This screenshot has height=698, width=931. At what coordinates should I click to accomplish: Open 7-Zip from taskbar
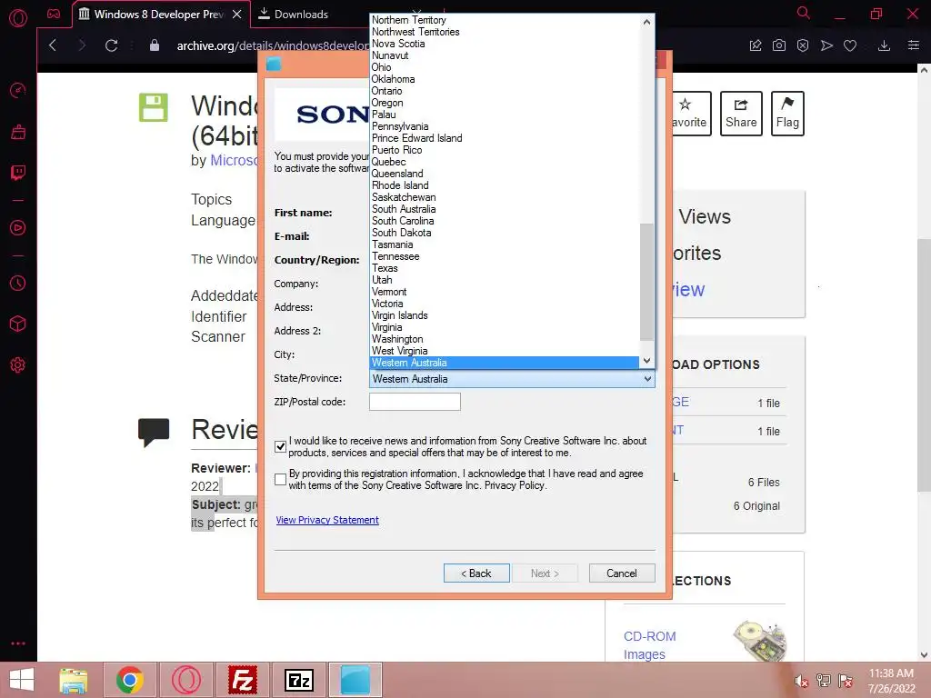(298, 680)
